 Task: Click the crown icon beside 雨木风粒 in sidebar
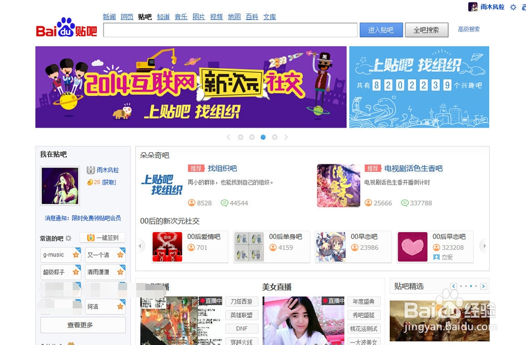pos(91,170)
